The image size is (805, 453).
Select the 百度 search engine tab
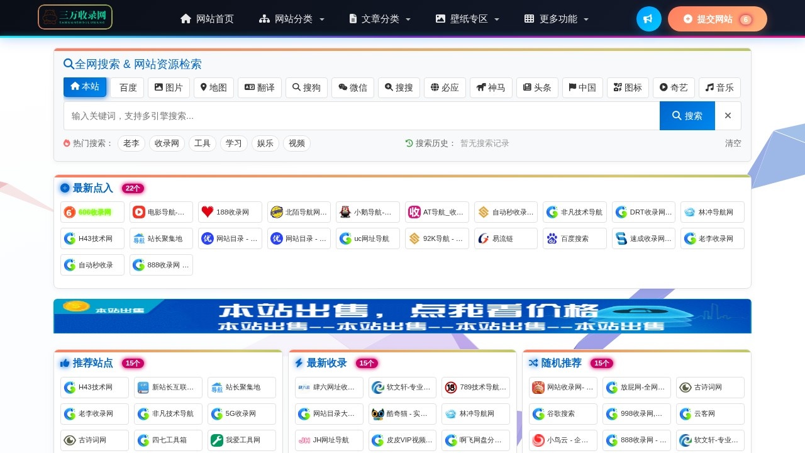tap(128, 87)
